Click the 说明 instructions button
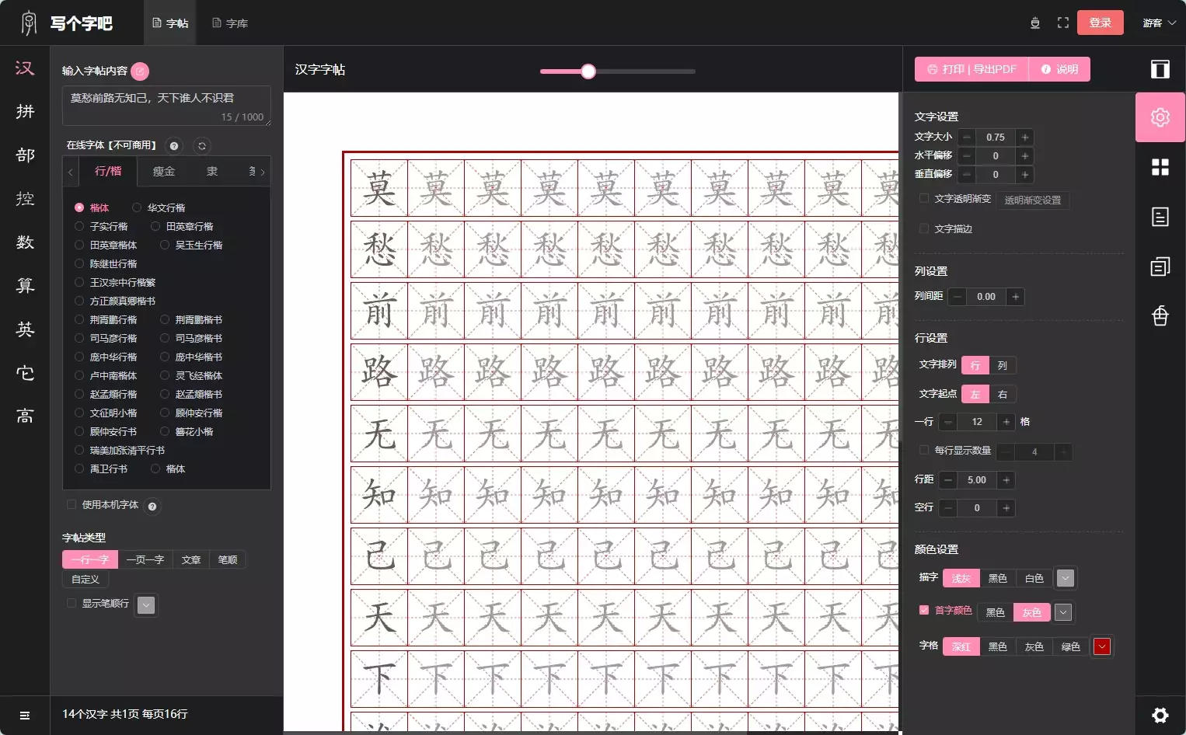Image resolution: width=1186 pixels, height=735 pixels. click(x=1059, y=69)
